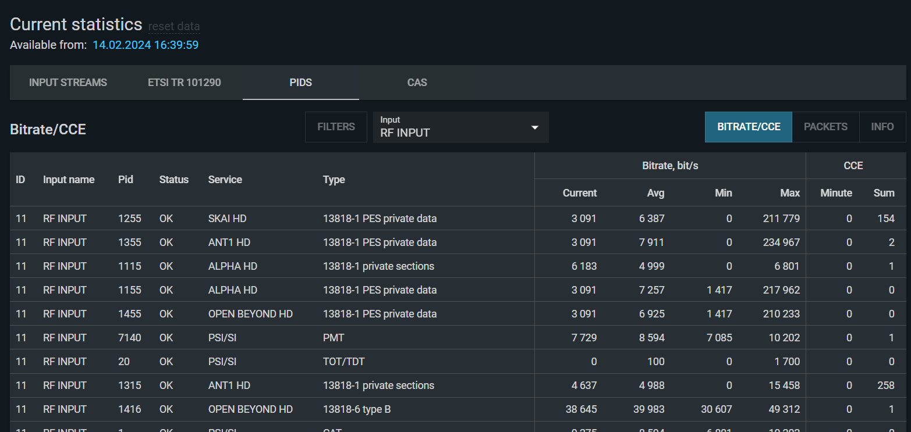The image size is (911, 432).
Task: Select the PIDS tab
Action: (x=300, y=83)
